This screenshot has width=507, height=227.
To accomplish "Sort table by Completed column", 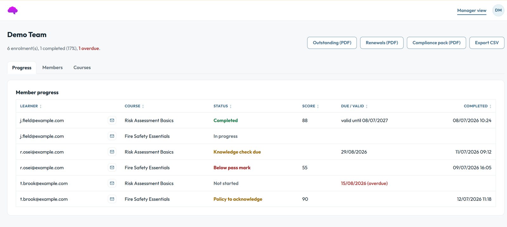I will pos(478,106).
